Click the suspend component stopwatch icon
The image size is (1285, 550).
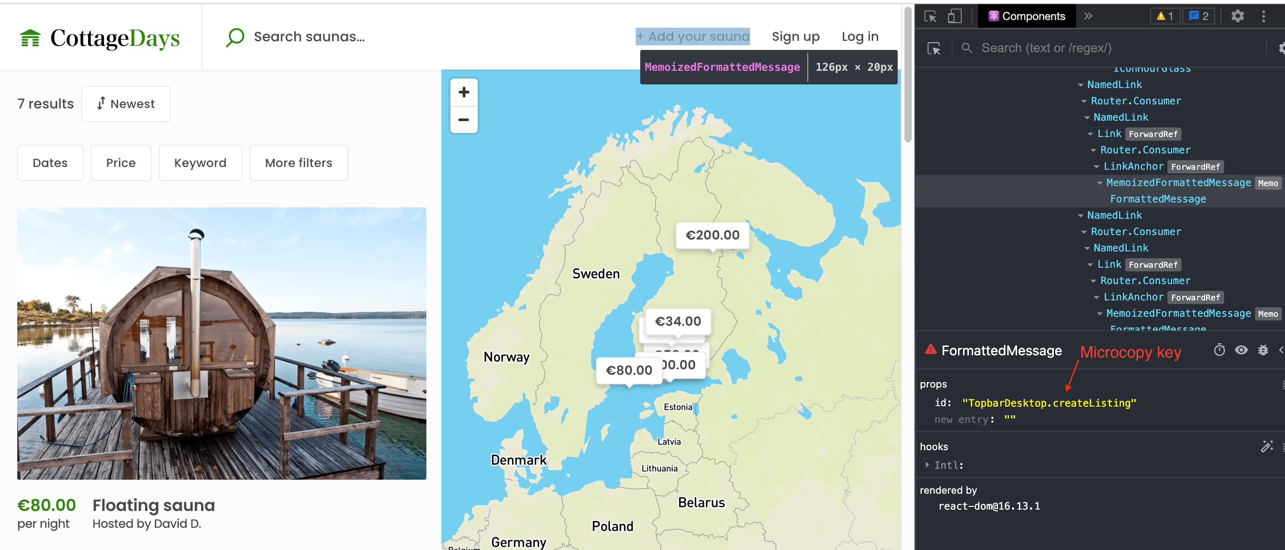click(1219, 350)
